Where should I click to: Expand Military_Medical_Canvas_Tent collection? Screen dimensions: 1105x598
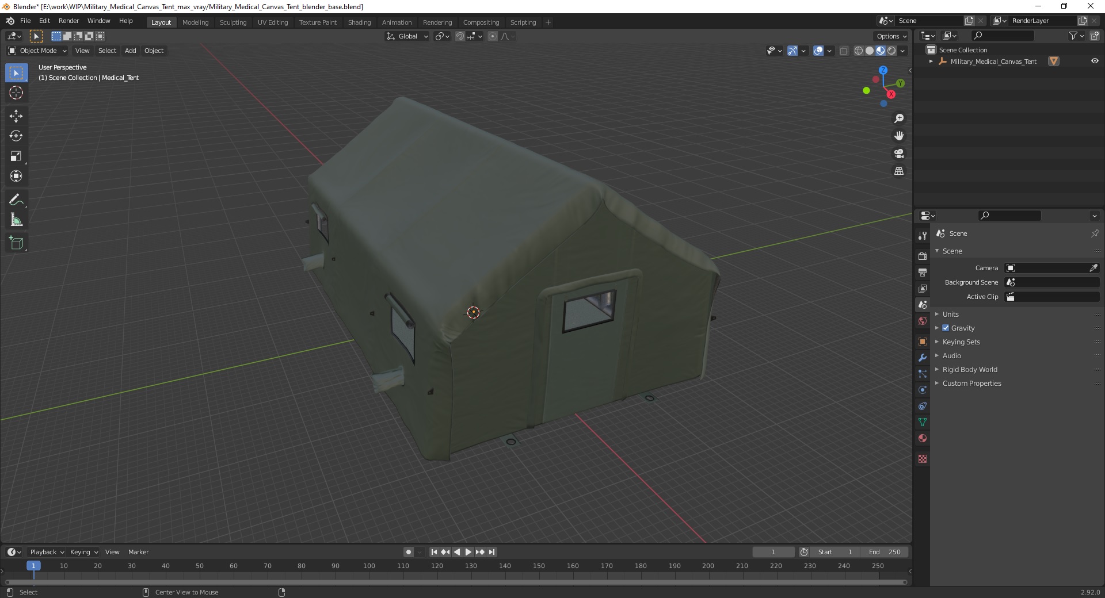click(931, 62)
